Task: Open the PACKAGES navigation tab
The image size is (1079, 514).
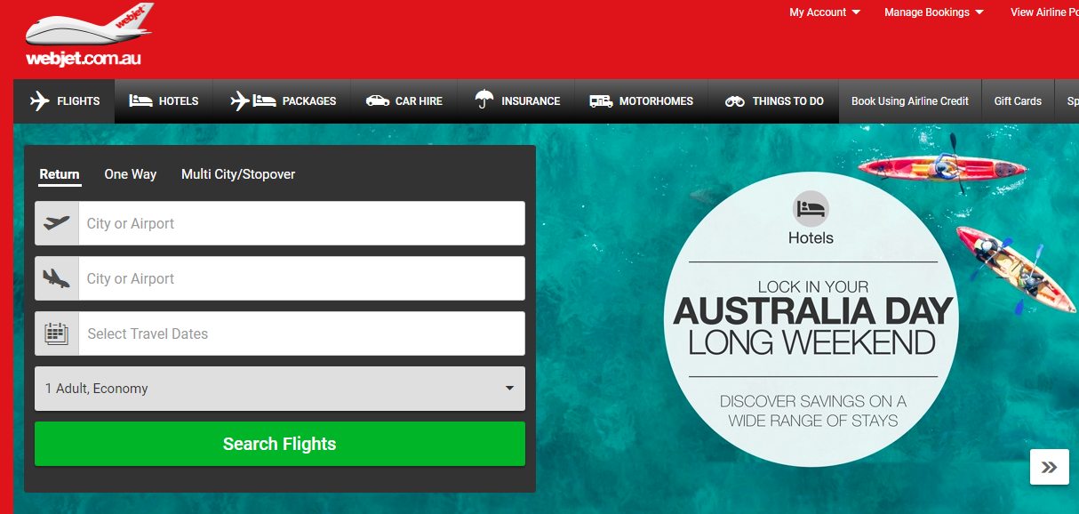Action: pyautogui.click(x=283, y=101)
